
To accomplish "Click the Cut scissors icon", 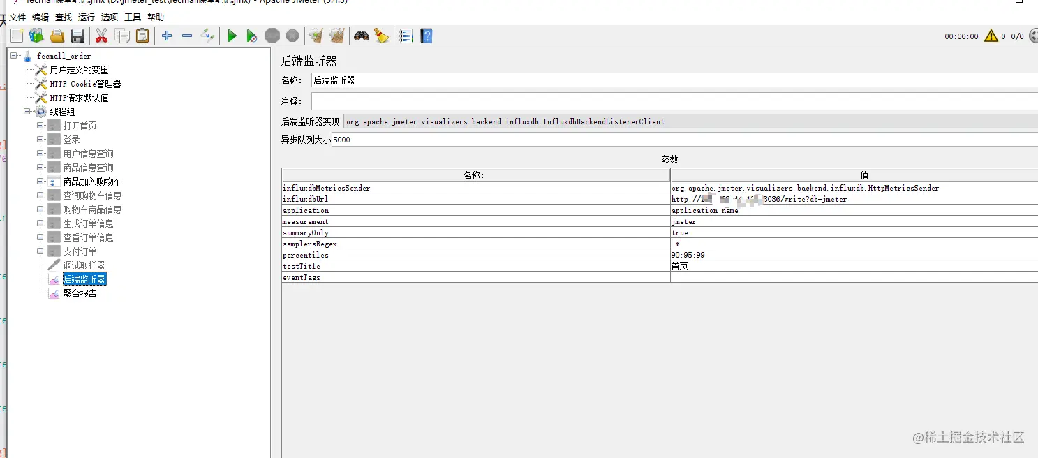I will pos(102,36).
